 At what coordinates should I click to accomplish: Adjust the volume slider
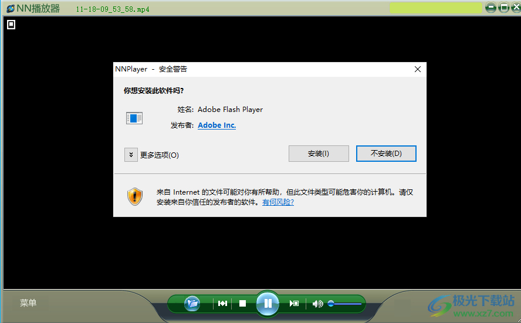click(344, 304)
